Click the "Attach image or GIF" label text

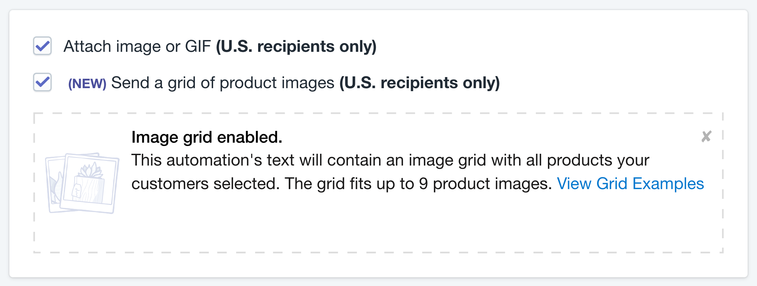pyautogui.click(x=137, y=46)
